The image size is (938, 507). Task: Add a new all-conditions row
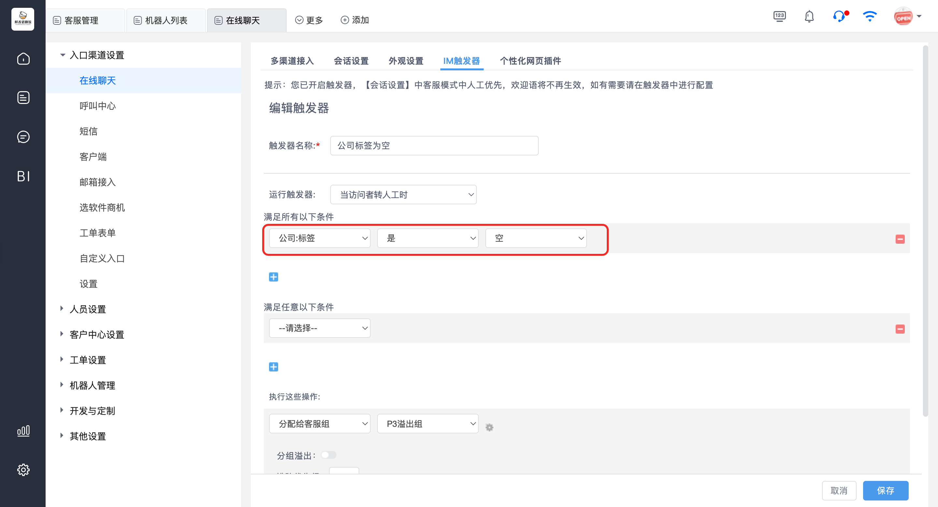coord(274,277)
